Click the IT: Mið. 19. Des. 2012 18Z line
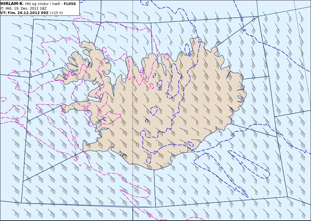The height and width of the screenshot is (221, 311). point(23,8)
